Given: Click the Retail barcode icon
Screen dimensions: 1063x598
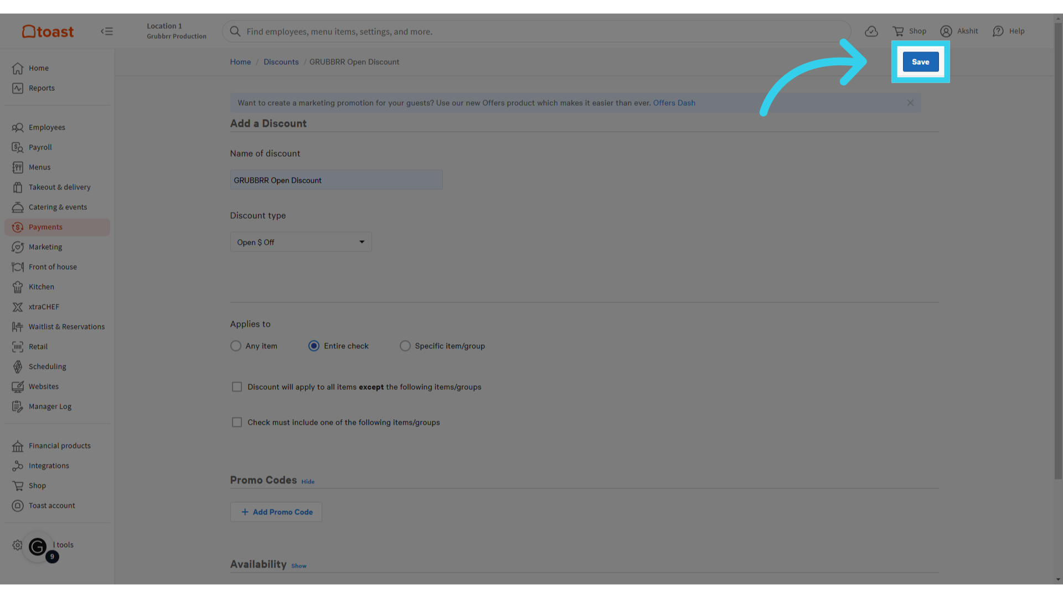Looking at the screenshot, I should pyautogui.click(x=18, y=347).
